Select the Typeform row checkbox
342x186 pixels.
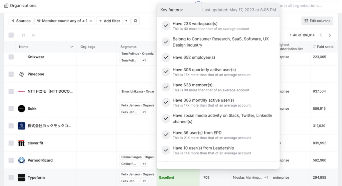click(x=11, y=178)
